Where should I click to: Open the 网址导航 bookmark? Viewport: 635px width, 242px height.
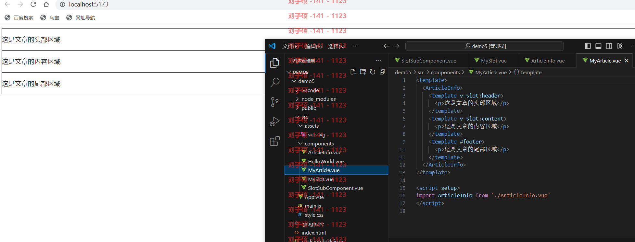tap(81, 17)
